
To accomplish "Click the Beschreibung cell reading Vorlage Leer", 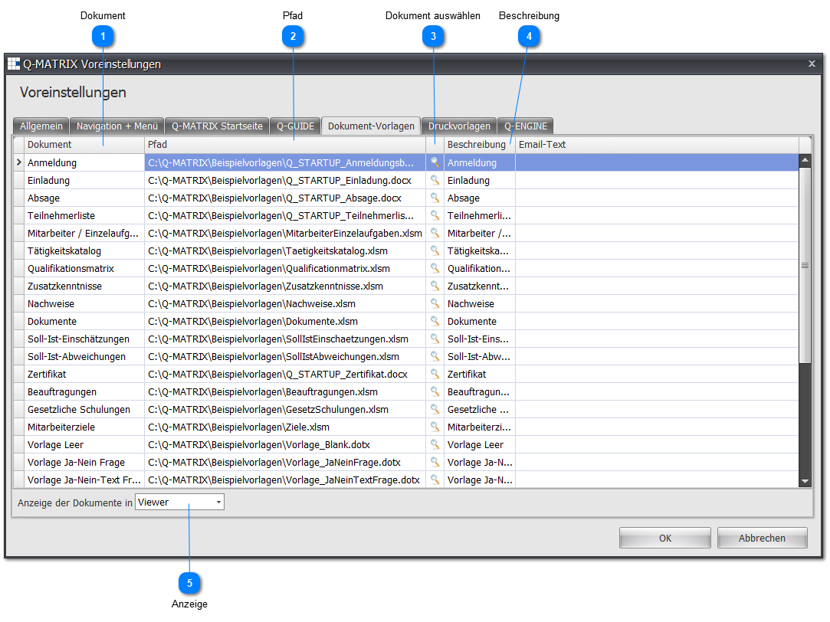I will coord(480,444).
